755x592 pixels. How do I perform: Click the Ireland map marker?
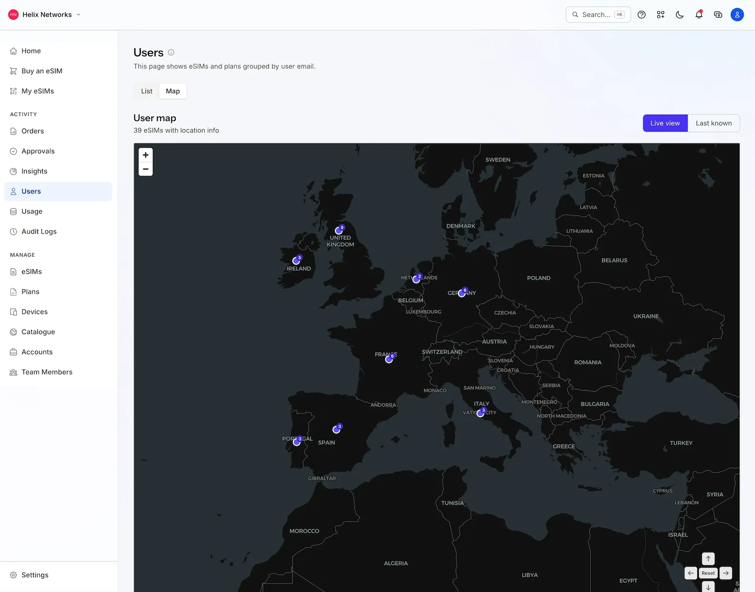[x=296, y=261]
